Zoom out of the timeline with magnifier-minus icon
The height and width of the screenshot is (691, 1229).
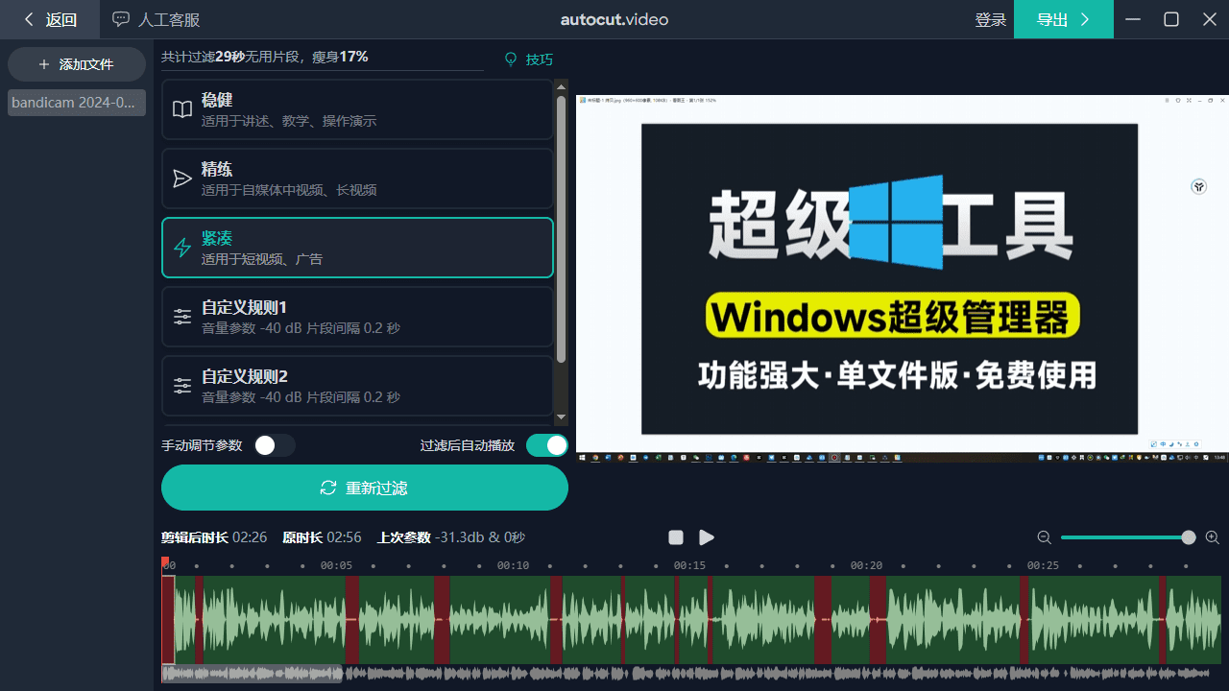point(1044,537)
